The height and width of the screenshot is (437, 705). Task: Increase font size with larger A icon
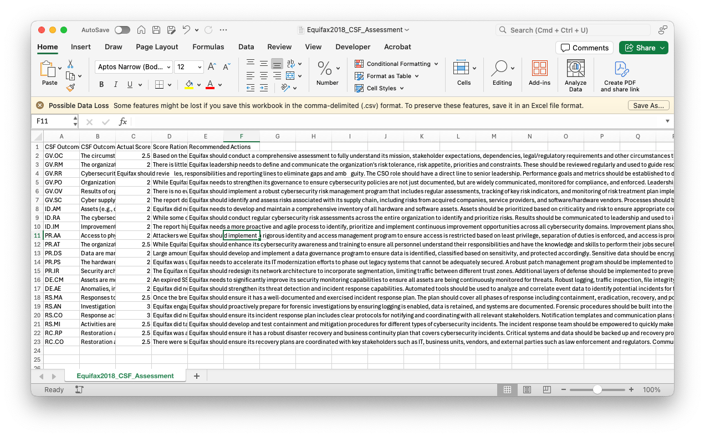point(211,67)
